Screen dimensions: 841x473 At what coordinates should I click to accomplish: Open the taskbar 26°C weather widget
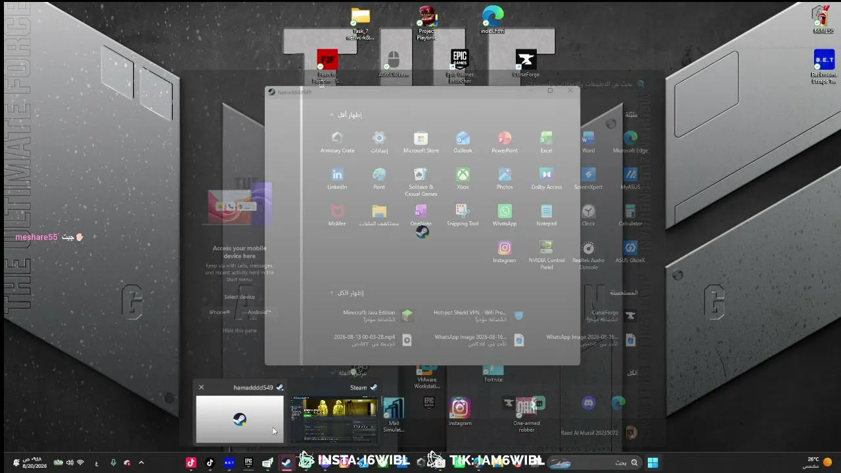pos(819,462)
